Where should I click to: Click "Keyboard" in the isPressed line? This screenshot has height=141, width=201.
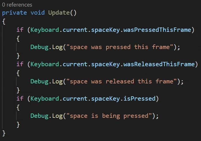click(x=45, y=99)
